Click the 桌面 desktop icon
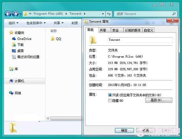This screenshot has width=182, height=139. click(14, 51)
